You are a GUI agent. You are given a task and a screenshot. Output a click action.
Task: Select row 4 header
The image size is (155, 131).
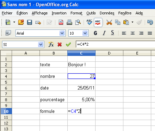point(6,76)
